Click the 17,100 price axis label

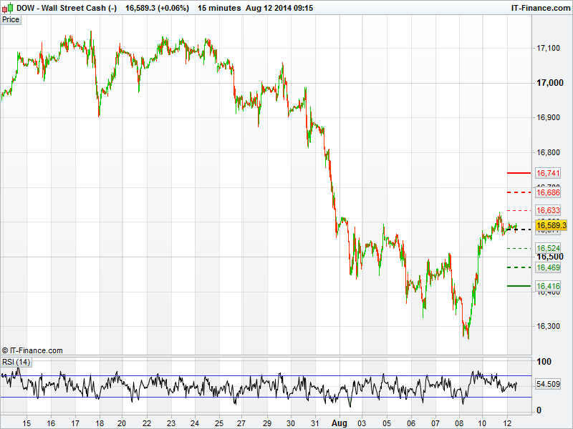tap(548, 48)
